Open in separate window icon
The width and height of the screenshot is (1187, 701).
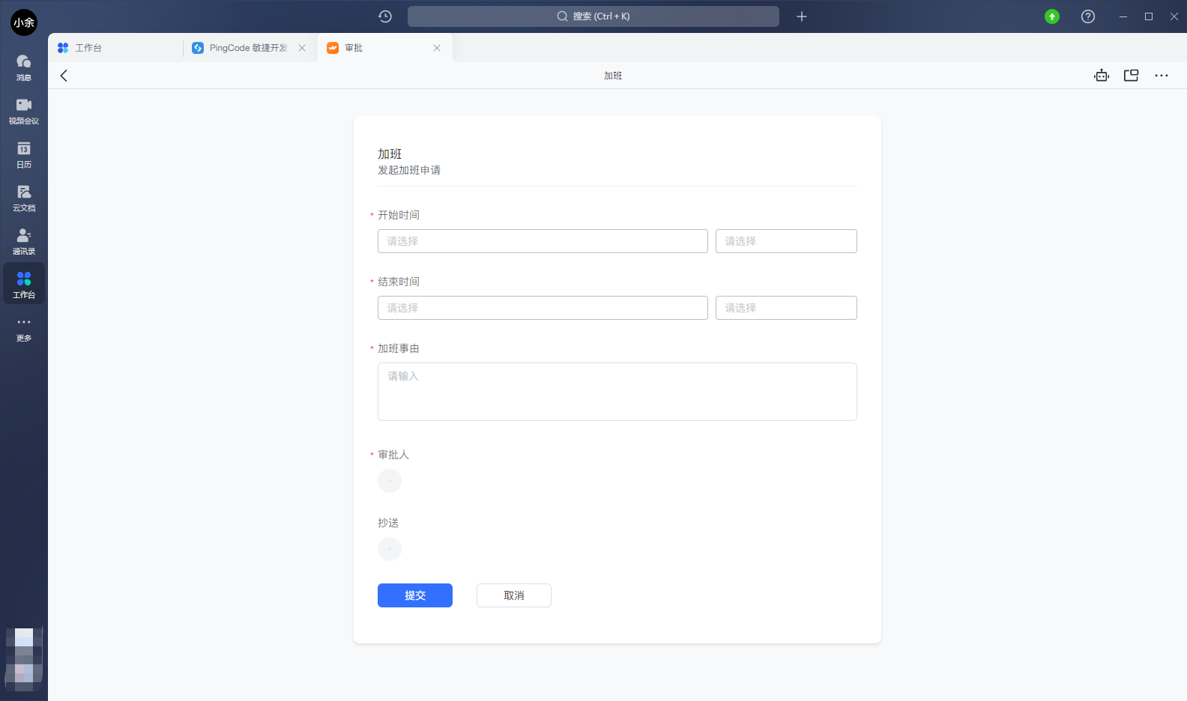tap(1131, 76)
